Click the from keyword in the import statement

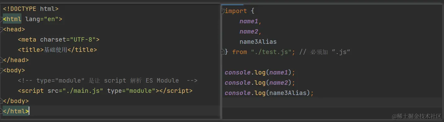[240, 52]
